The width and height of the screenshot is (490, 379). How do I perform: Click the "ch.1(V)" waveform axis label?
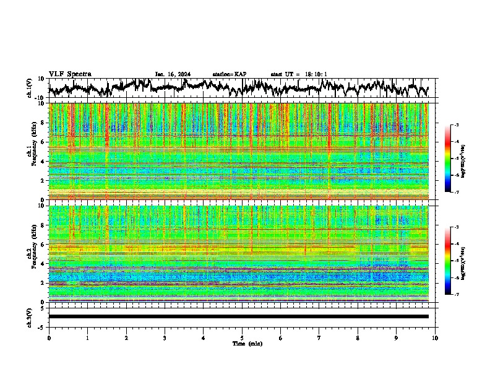pos(30,88)
